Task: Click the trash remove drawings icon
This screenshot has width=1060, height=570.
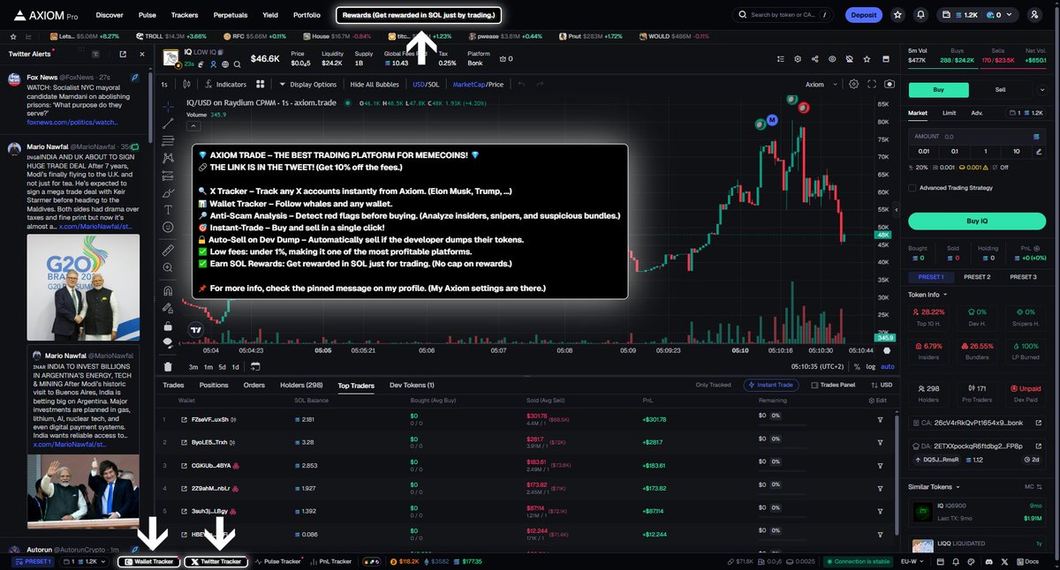Action: [168, 366]
